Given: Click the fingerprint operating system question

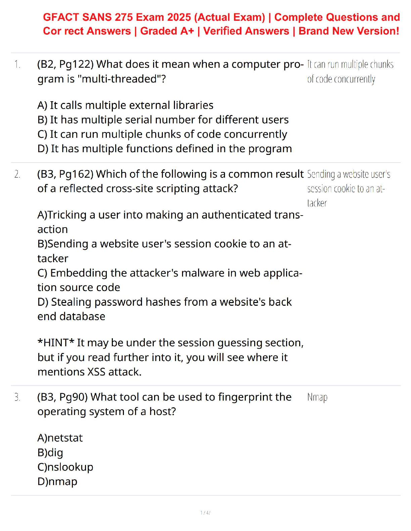Looking at the screenshot, I should 164,404.
